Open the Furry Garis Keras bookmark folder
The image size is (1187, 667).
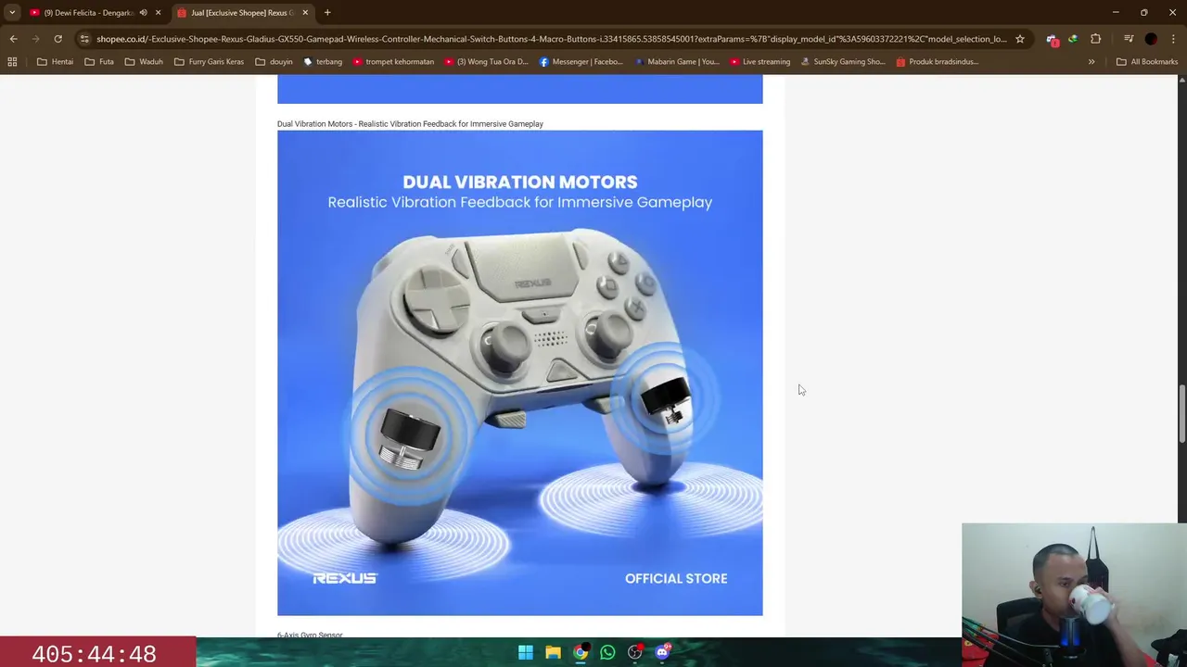pyautogui.click(x=209, y=62)
